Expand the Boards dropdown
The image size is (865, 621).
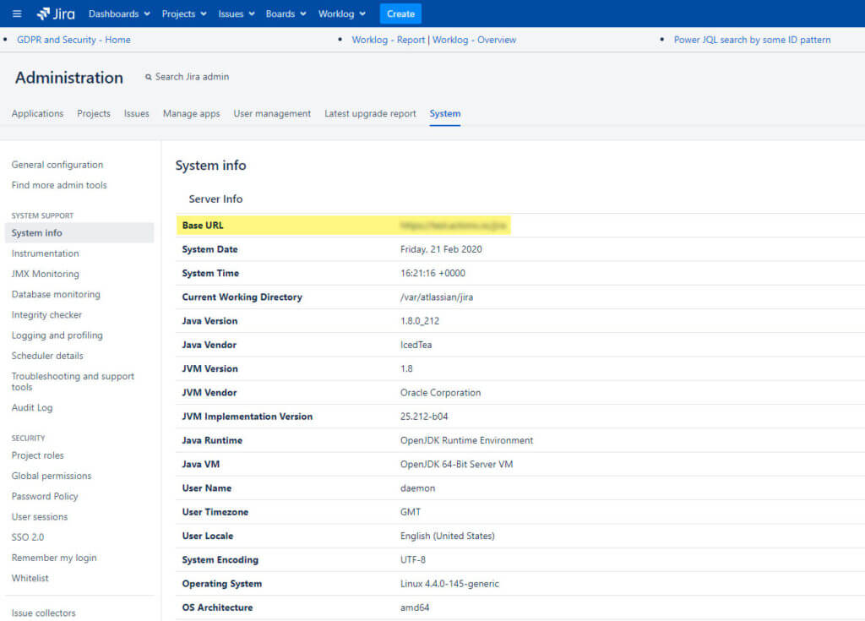pyautogui.click(x=286, y=14)
